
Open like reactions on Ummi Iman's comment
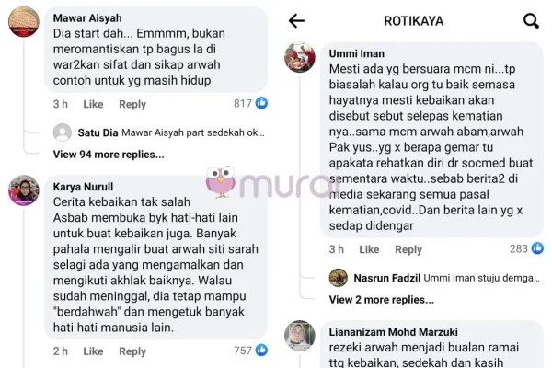click(x=526, y=248)
